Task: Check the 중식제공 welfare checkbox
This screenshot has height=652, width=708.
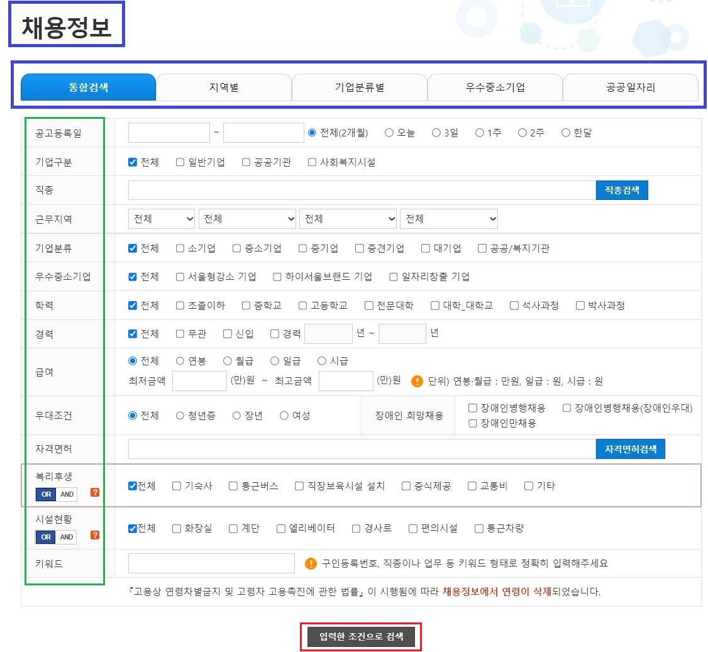Action: coord(406,486)
